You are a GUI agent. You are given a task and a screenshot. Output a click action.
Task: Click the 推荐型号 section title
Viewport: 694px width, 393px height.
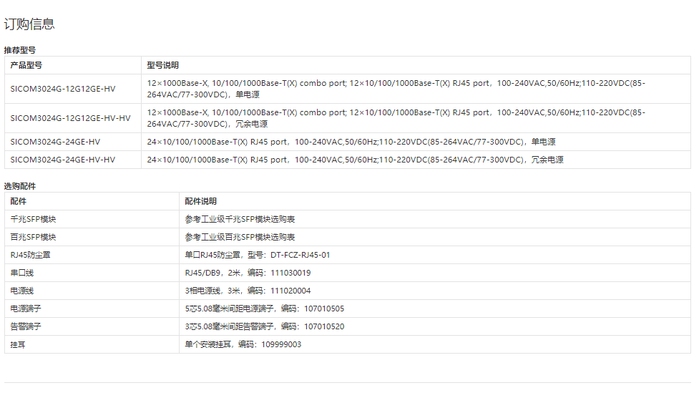(x=20, y=50)
